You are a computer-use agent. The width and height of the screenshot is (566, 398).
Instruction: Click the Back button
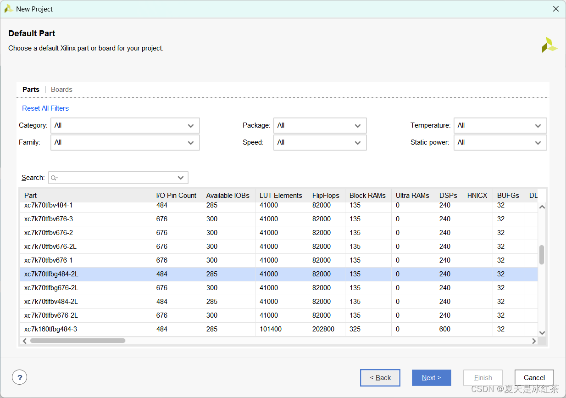380,378
